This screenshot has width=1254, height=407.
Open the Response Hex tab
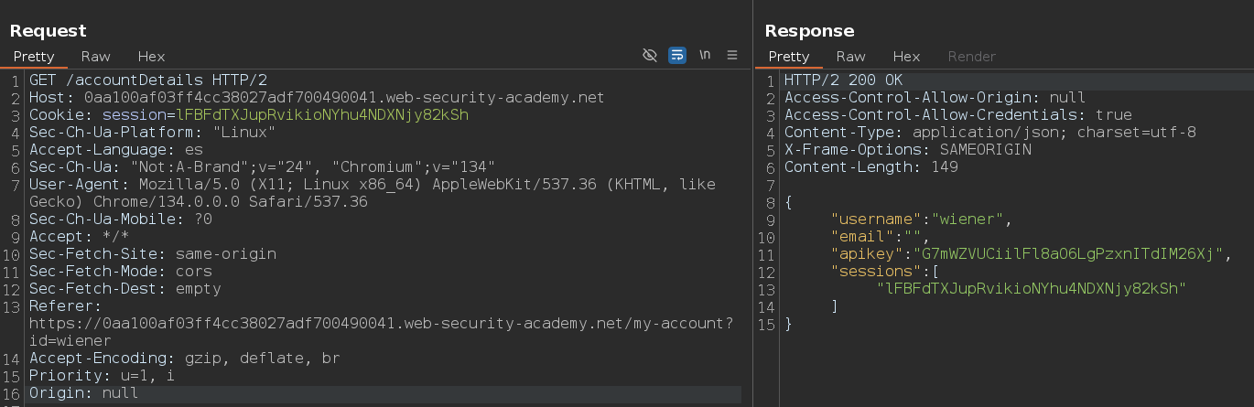906,57
